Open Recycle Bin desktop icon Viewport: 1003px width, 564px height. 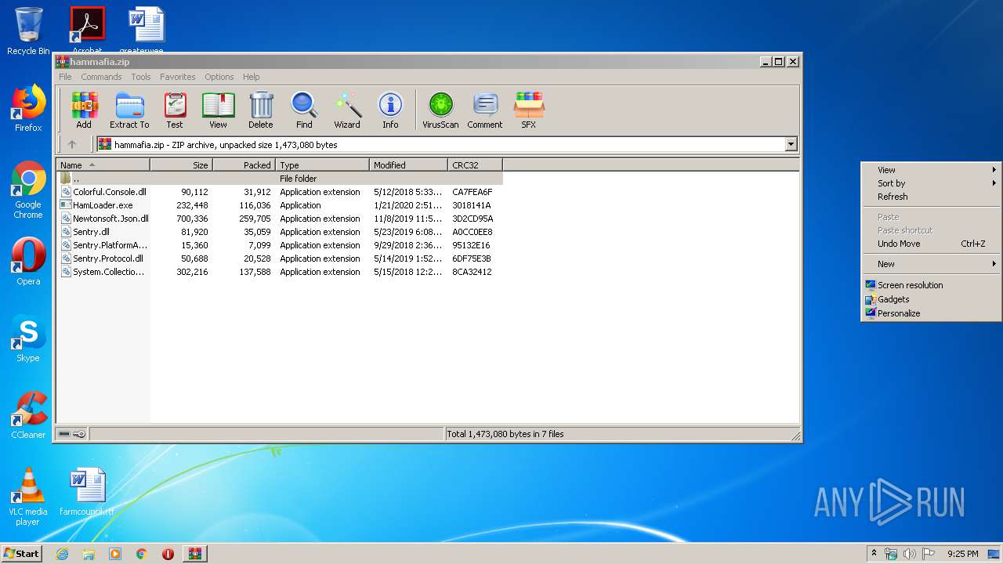(x=28, y=31)
